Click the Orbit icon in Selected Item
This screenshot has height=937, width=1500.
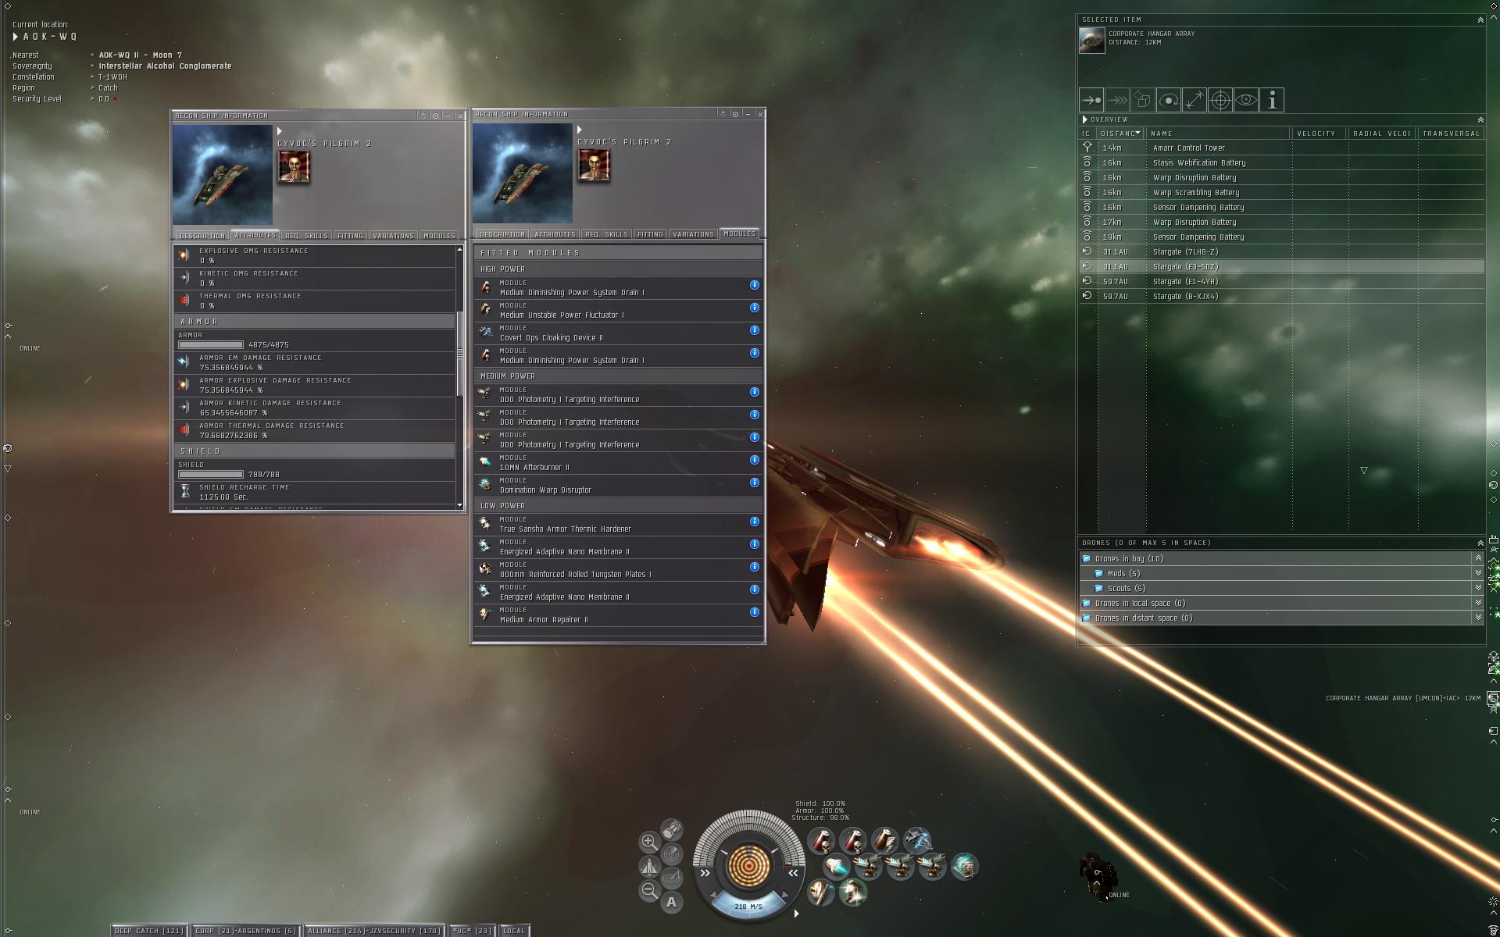1169,100
